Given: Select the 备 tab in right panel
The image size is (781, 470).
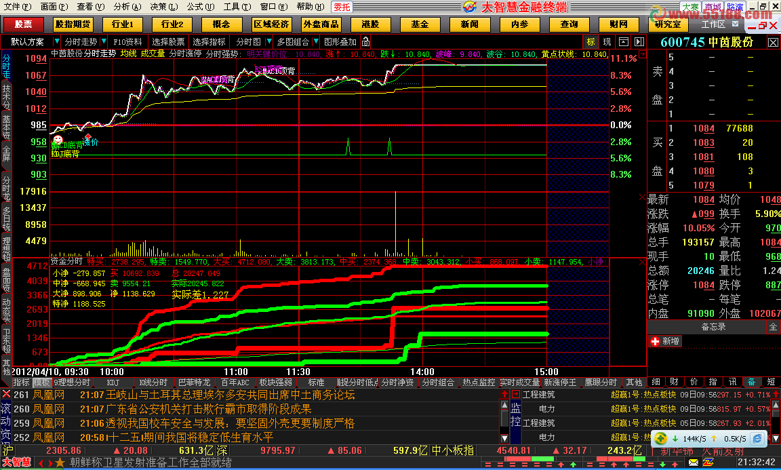Looking at the screenshot, I should (x=751, y=382).
